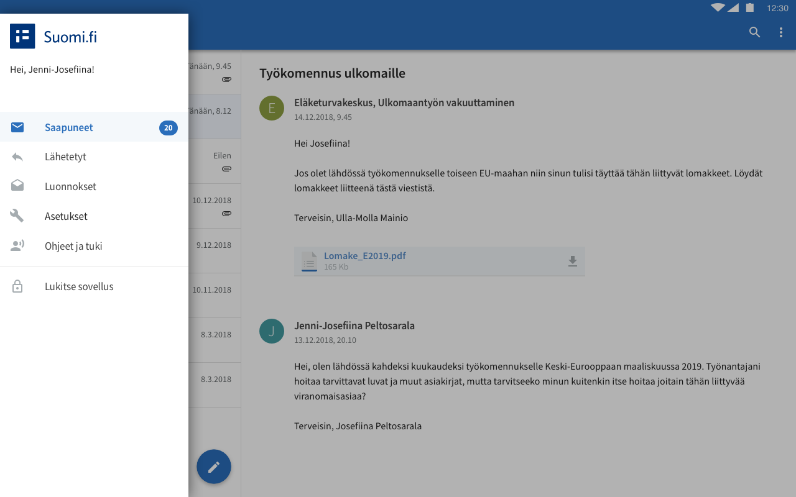Open the message dated 10.11.2018
Image resolution: width=796 pixels, height=497 pixels.
(215, 295)
